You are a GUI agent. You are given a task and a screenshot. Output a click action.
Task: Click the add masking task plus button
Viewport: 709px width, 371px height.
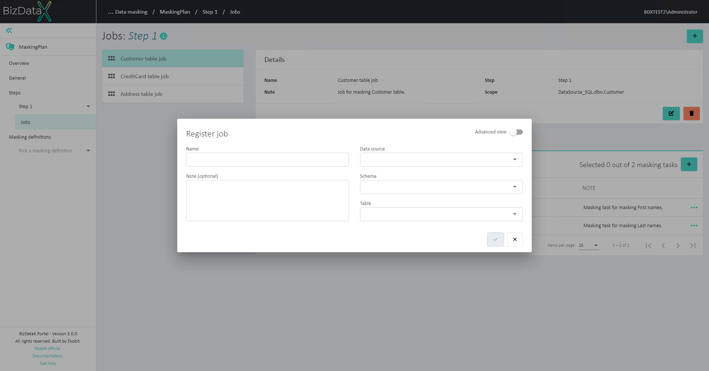click(x=689, y=164)
